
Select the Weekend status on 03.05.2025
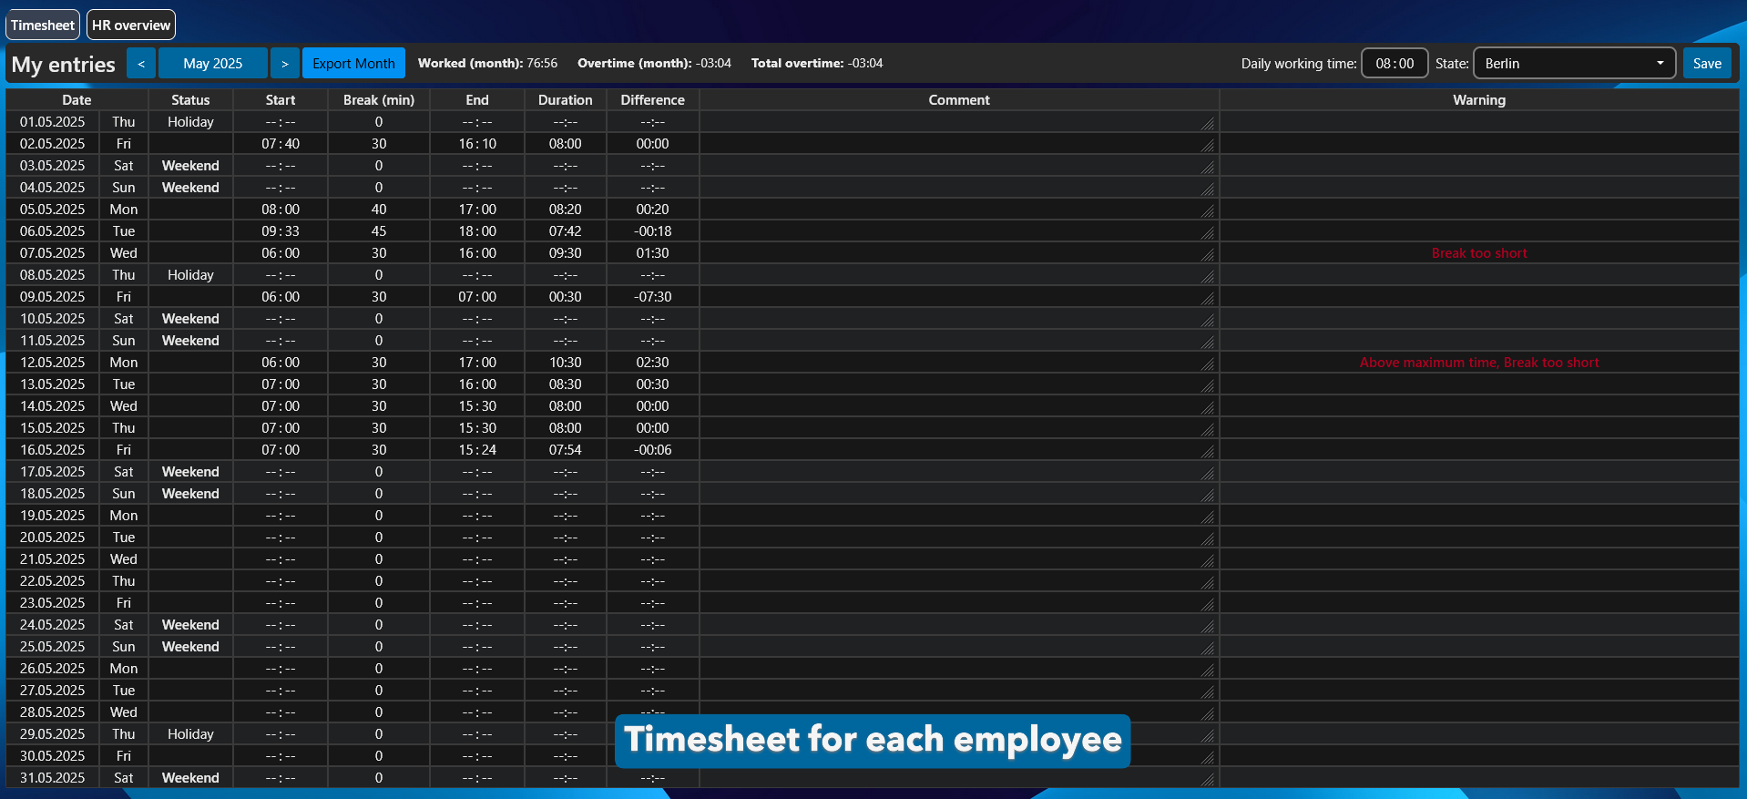tap(190, 166)
